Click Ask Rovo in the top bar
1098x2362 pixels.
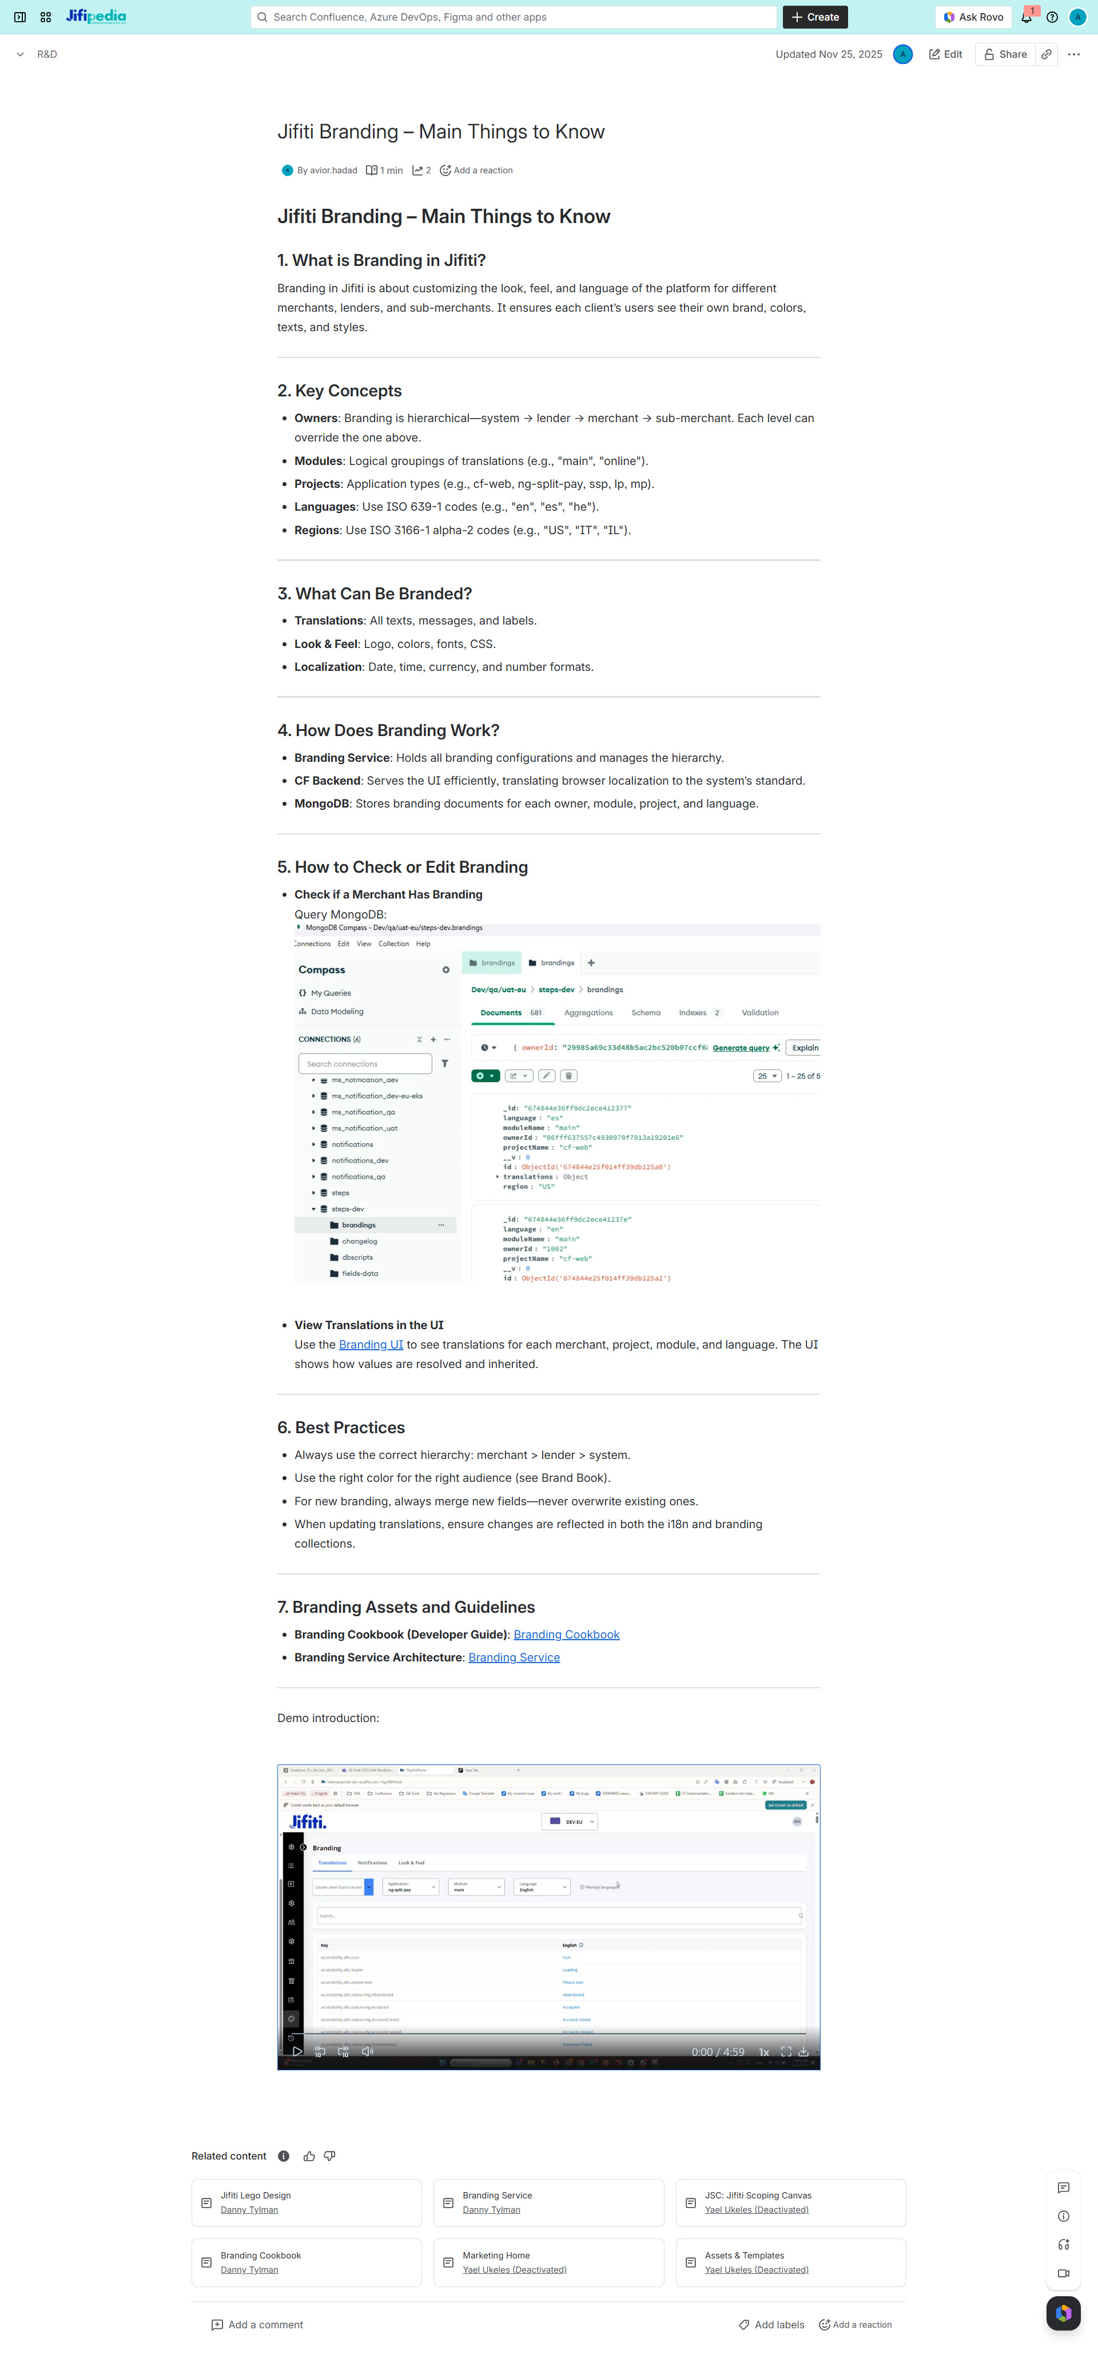(972, 17)
